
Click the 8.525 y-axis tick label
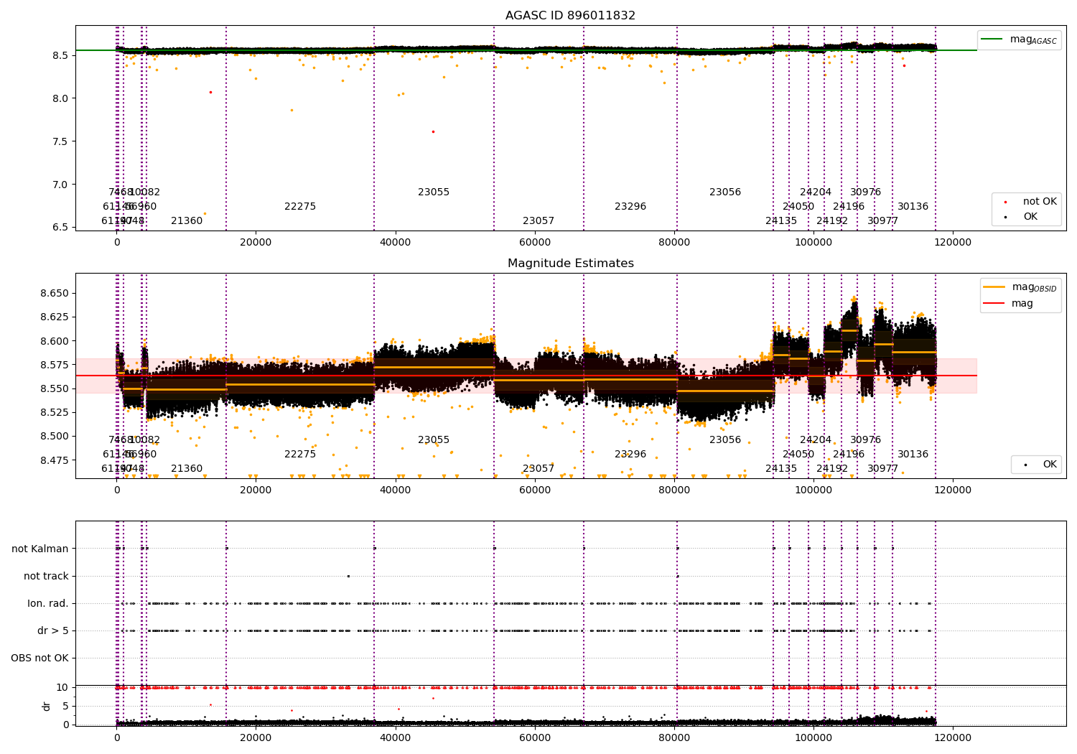[x=55, y=412]
